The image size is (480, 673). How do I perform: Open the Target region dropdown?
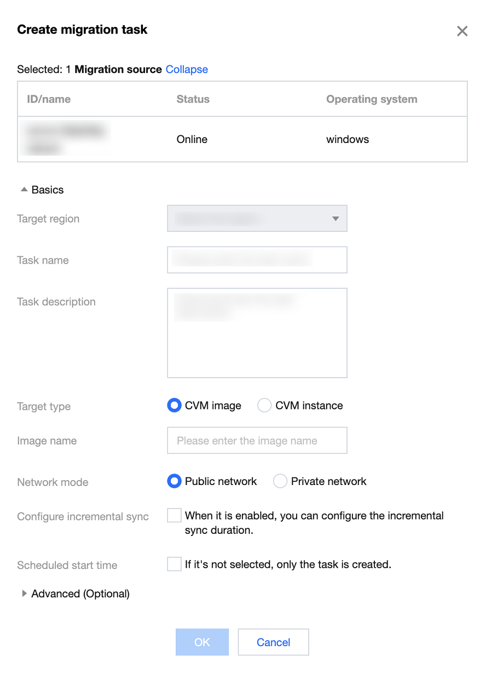point(257,219)
